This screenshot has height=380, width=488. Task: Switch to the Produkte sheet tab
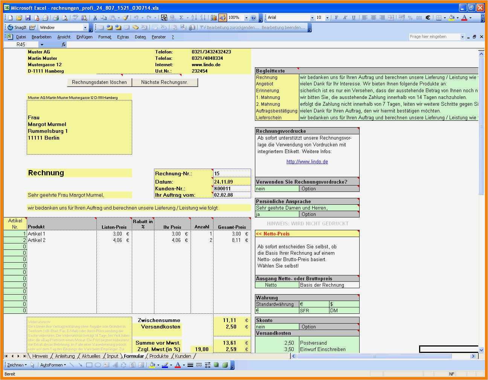click(x=159, y=356)
